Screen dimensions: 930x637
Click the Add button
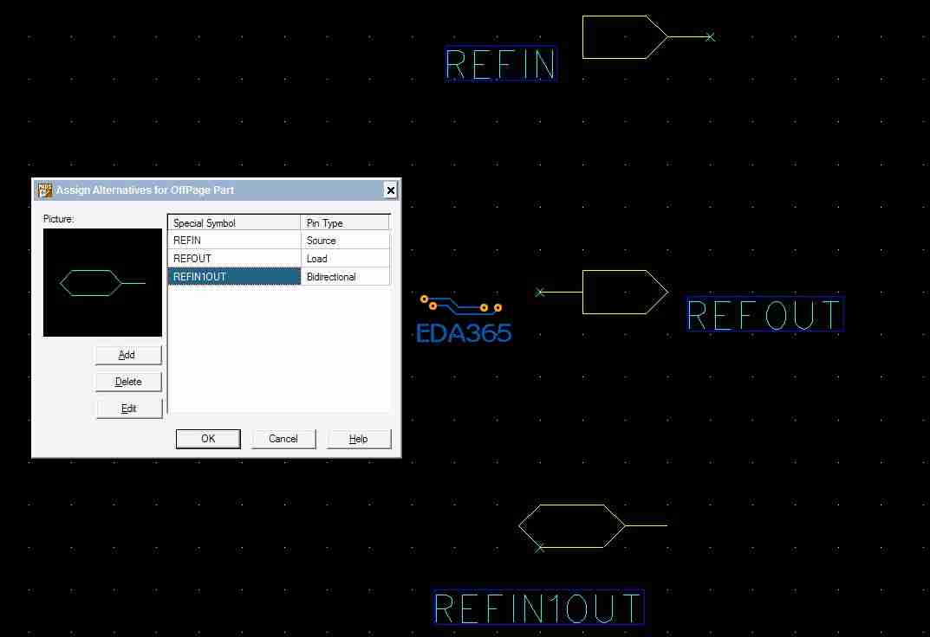tap(128, 355)
